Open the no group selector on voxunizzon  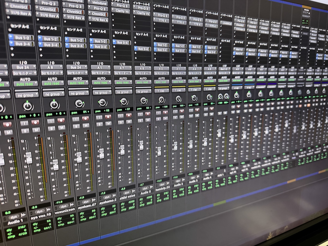click(x=53, y=94)
